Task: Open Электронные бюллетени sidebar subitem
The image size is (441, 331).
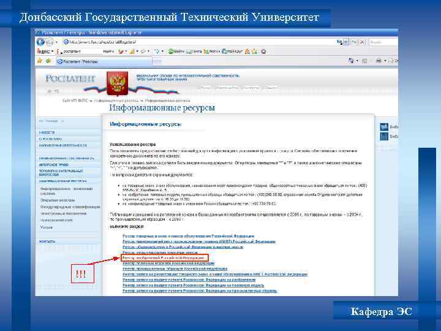Action: pos(63,214)
